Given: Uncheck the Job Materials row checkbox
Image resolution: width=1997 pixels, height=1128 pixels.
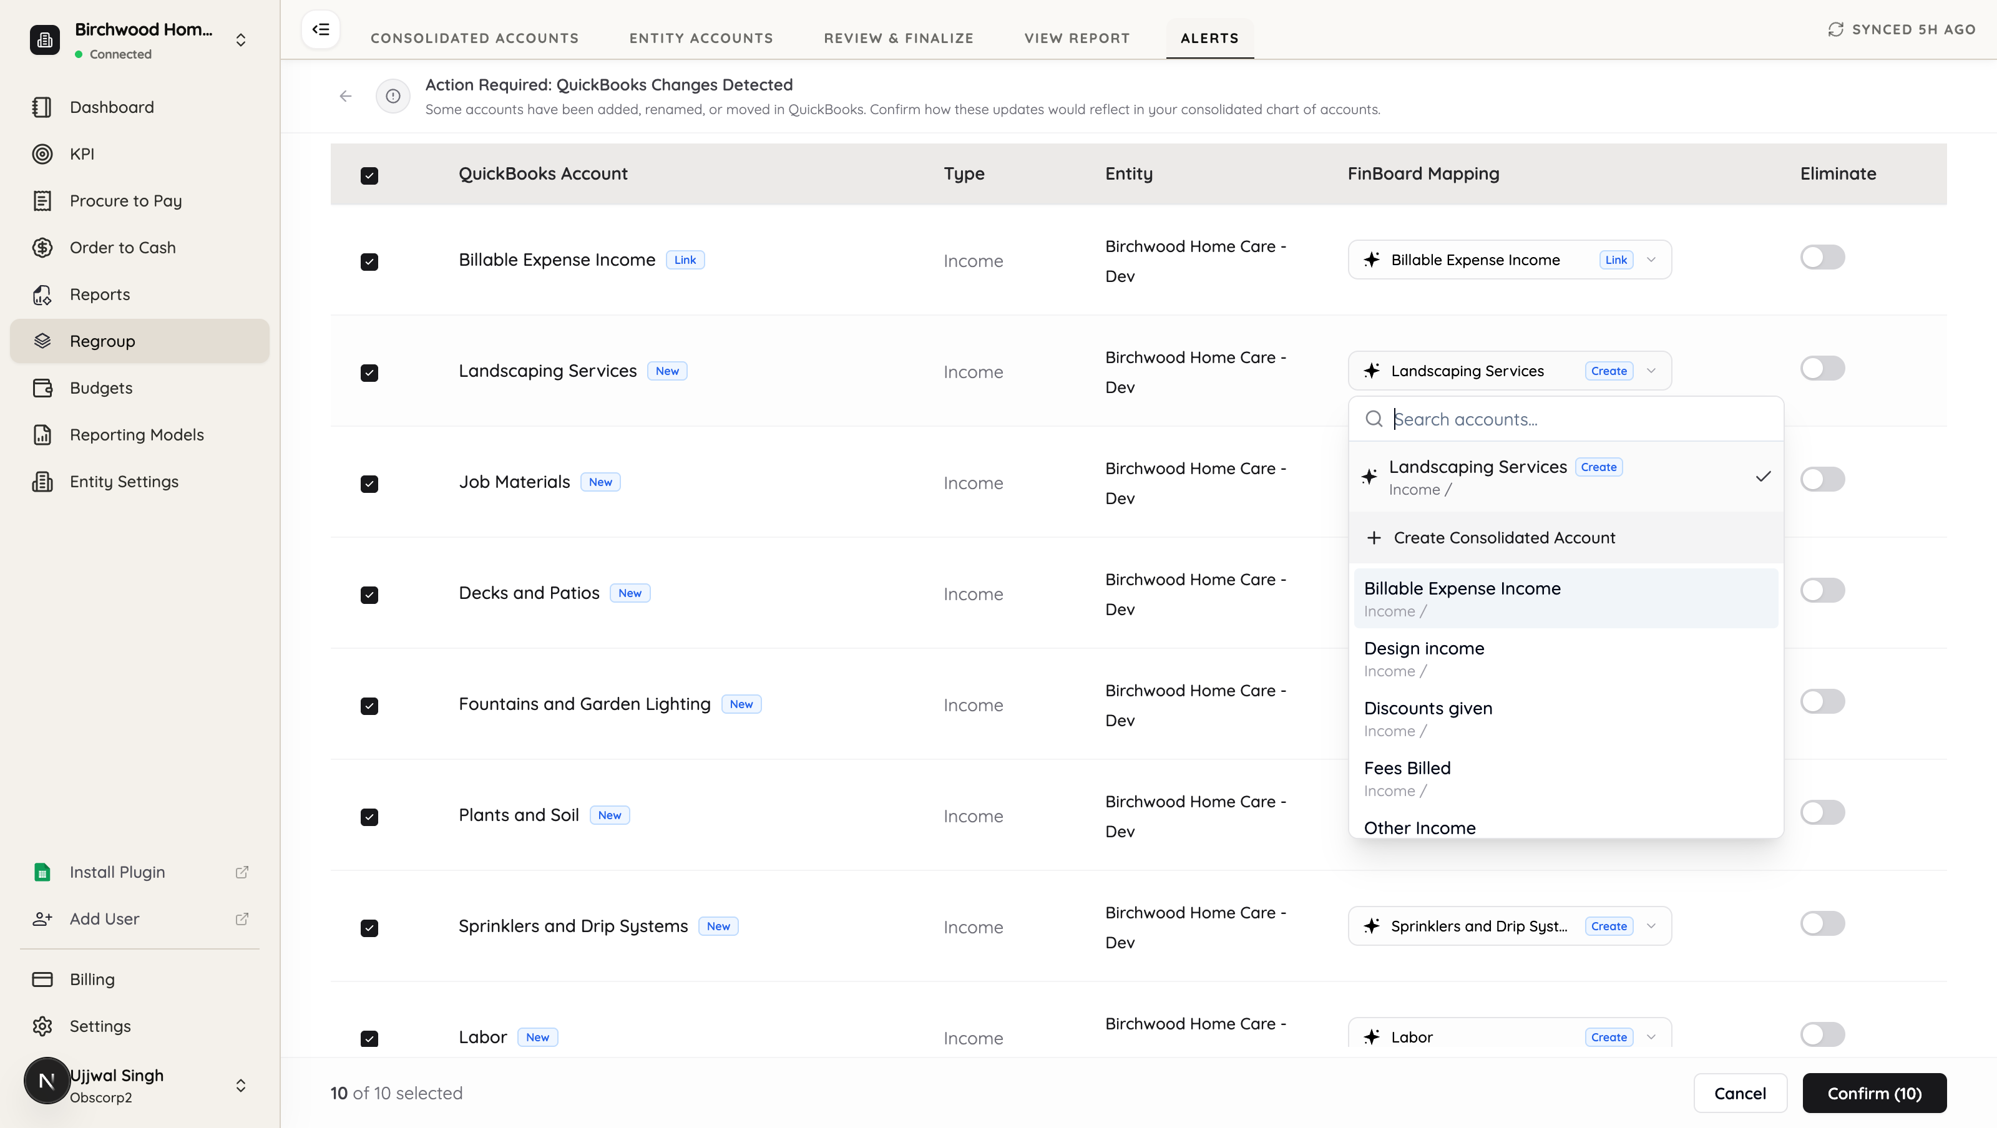Looking at the screenshot, I should click(x=369, y=484).
